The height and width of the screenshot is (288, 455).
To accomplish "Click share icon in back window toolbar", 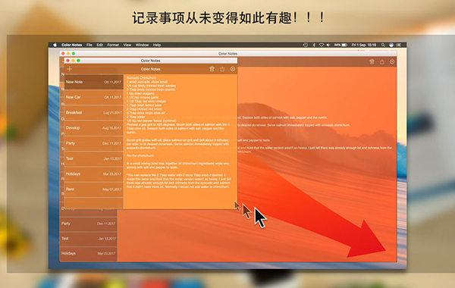I will coord(382,62).
